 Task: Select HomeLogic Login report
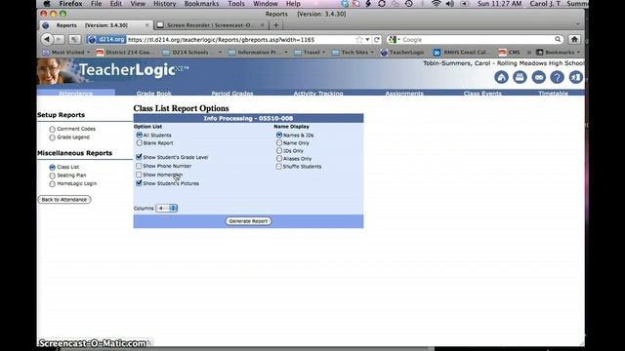point(52,184)
